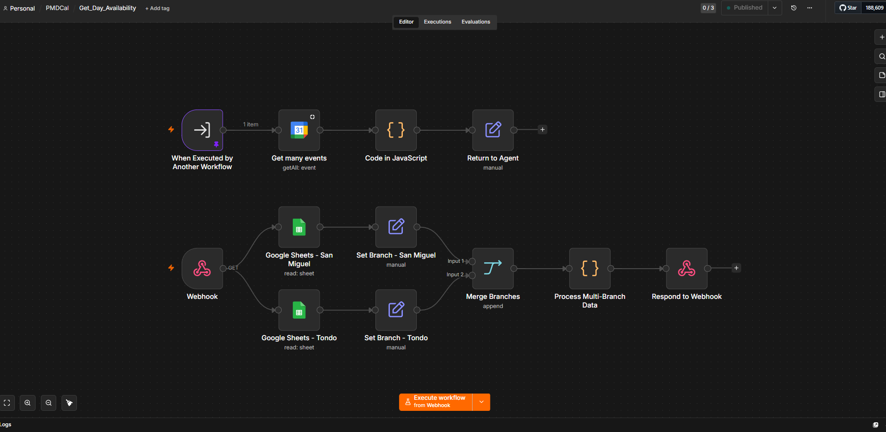
Task: Switch to the Evaluations tab
Action: 476,22
